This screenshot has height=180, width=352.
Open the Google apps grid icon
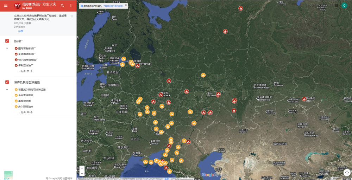[336, 6]
